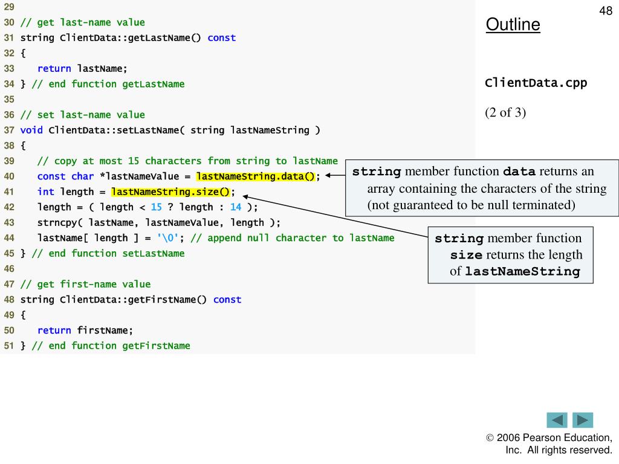Go to the next slide arrow button
The height and width of the screenshot is (464, 619).
click(583, 420)
